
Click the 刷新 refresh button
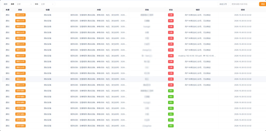(6, 4)
